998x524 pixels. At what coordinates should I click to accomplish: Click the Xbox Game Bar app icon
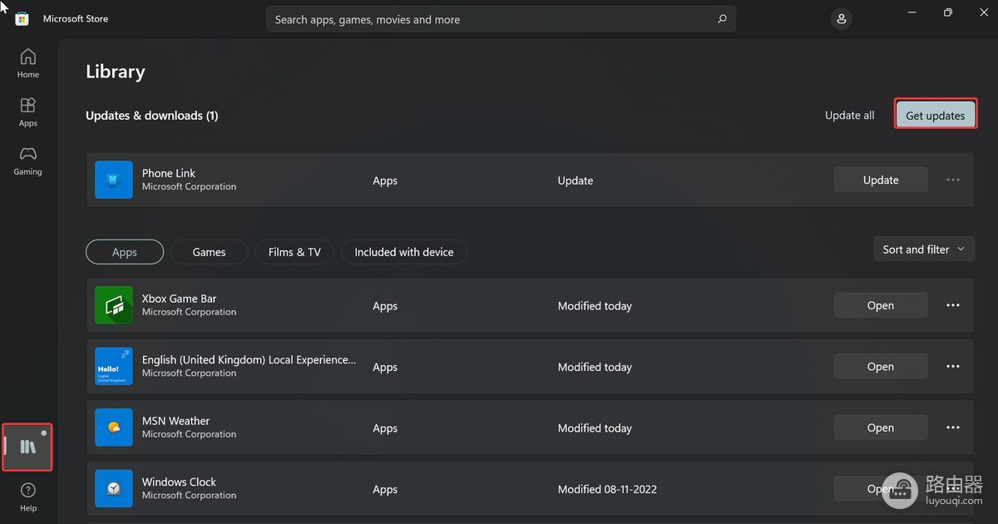(x=114, y=305)
